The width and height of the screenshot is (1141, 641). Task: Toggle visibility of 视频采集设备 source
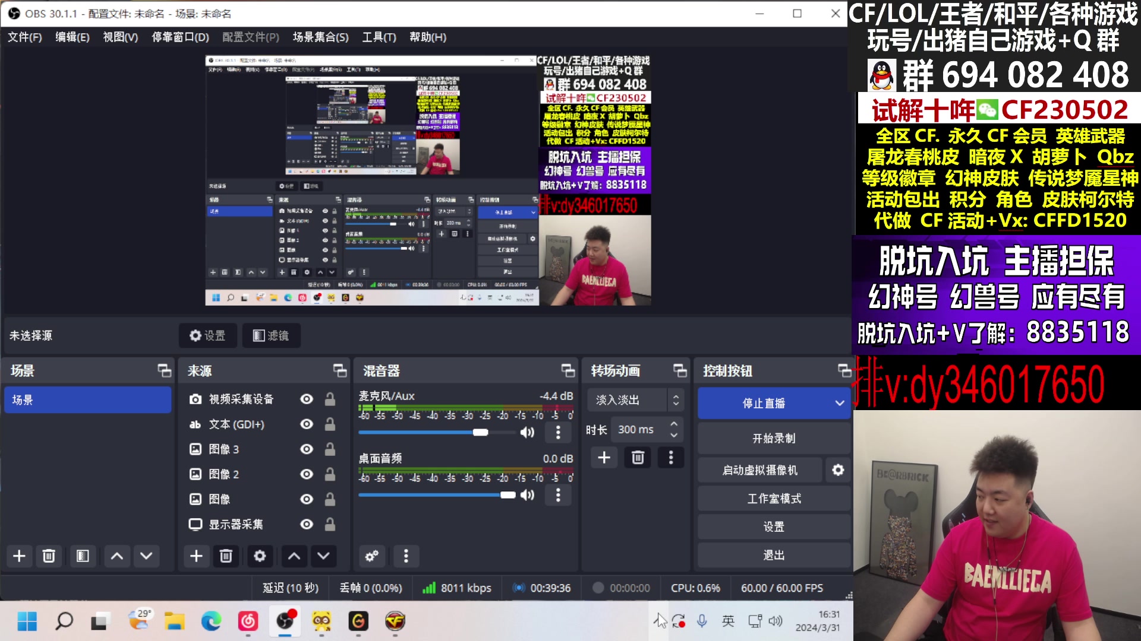click(307, 399)
